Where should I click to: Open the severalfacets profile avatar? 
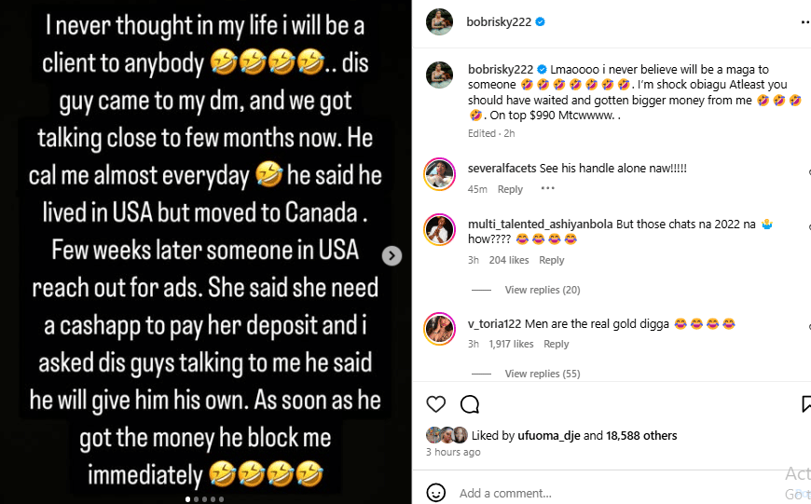point(439,173)
